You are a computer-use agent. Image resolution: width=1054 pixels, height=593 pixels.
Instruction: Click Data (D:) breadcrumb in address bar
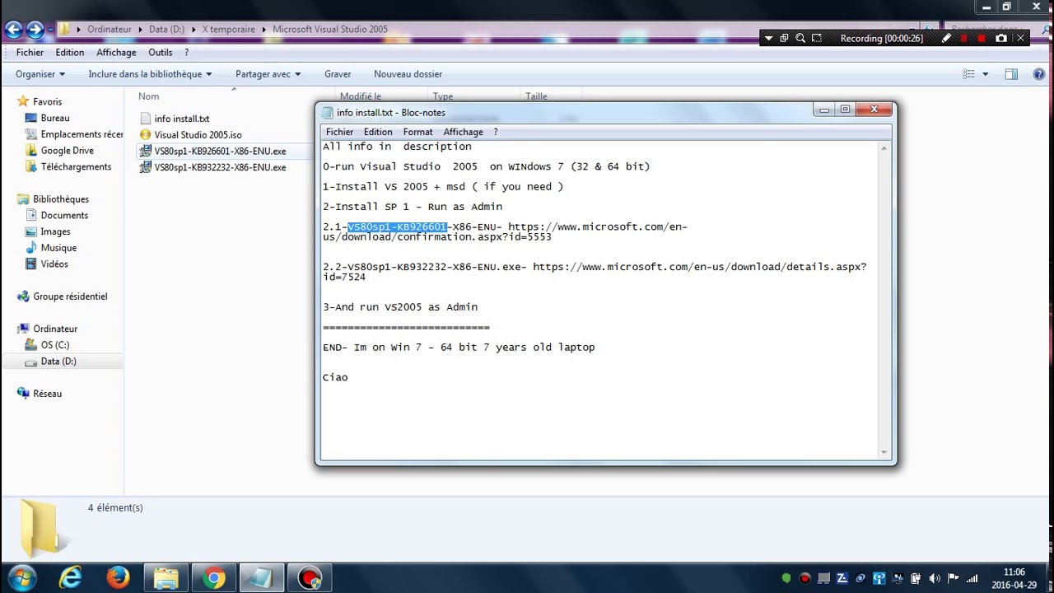(x=166, y=29)
